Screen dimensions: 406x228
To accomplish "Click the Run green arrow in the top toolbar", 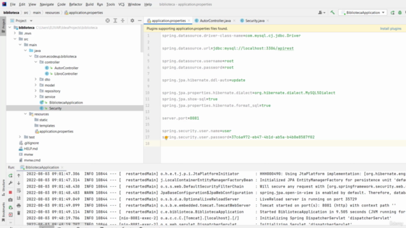I will pos(393,13).
